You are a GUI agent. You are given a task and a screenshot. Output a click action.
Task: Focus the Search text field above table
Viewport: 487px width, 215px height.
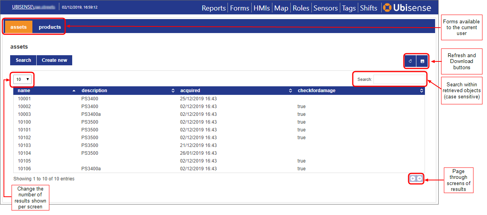399,79
